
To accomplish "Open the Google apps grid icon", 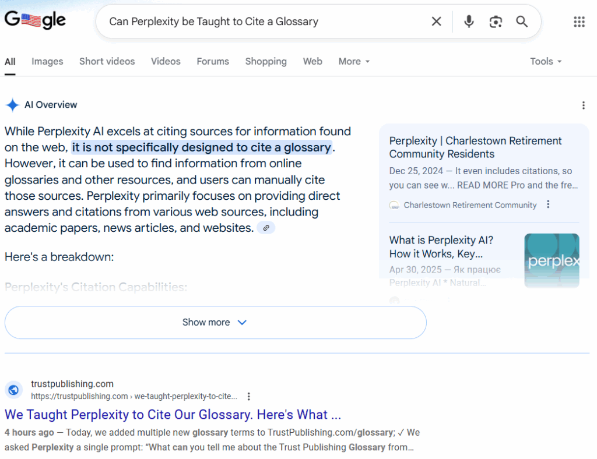I will [x=579, y=22].
